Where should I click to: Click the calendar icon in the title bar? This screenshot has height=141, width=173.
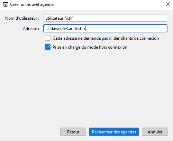(x=6, y=4)
